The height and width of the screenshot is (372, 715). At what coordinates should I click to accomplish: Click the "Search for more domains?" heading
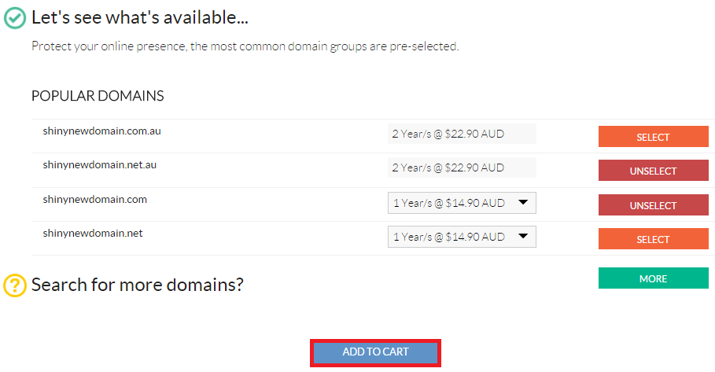(x=137, y=285)
